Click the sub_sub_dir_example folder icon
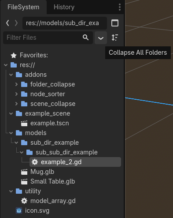This screenshot has height=218, width=173. 29,152
